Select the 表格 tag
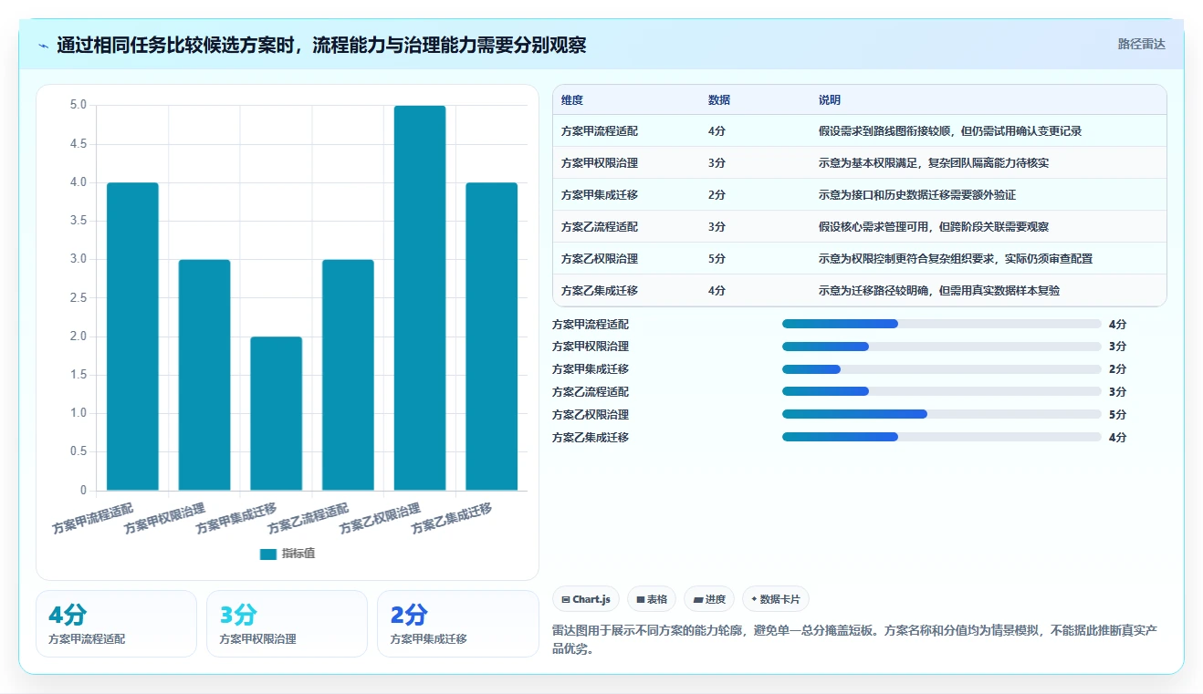 (652, 599)
